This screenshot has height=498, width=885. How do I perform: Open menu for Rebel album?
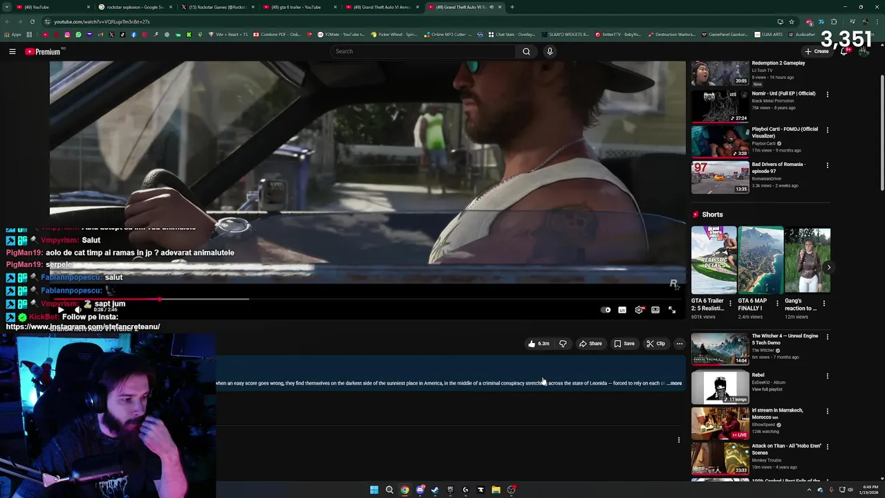(828, 376)
